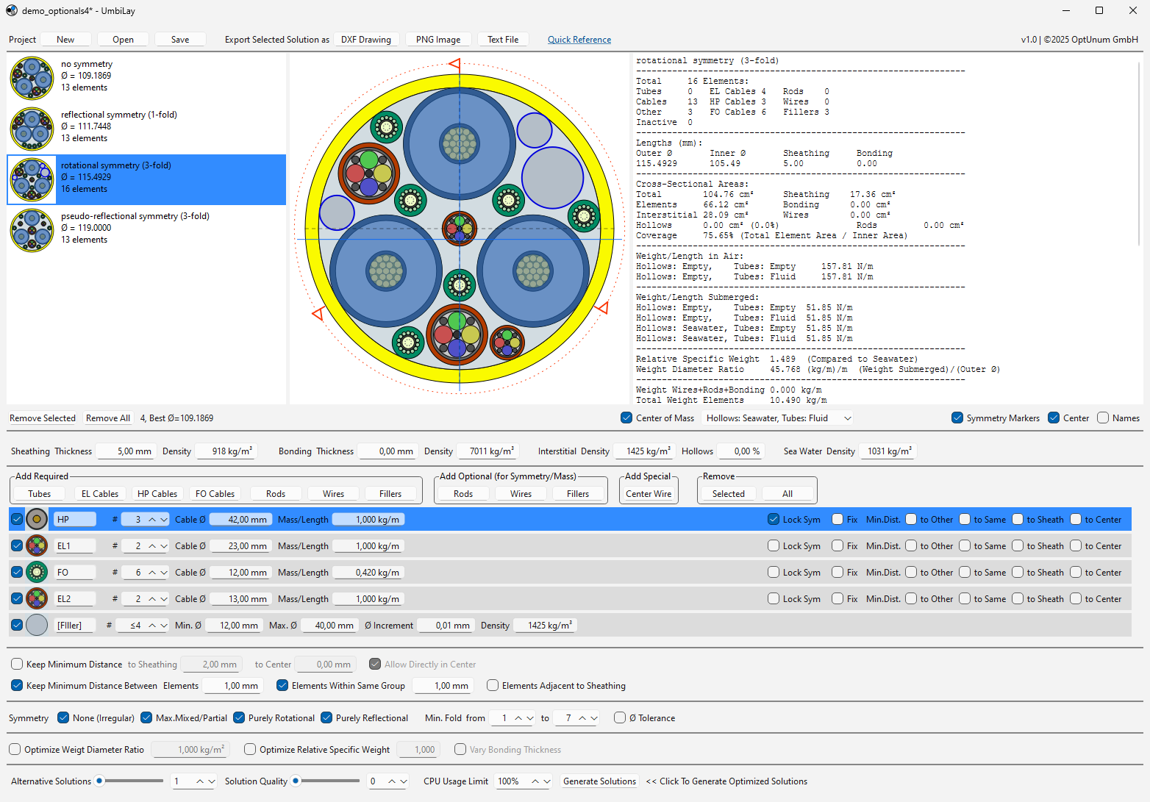
Task: Select the no symmetry solution thumbnail
Action: pyautogui.click(x=32, y=79)
